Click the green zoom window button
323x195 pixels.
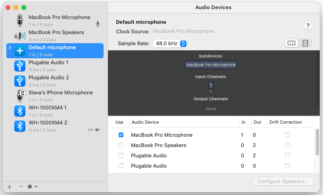click(24, 8)
